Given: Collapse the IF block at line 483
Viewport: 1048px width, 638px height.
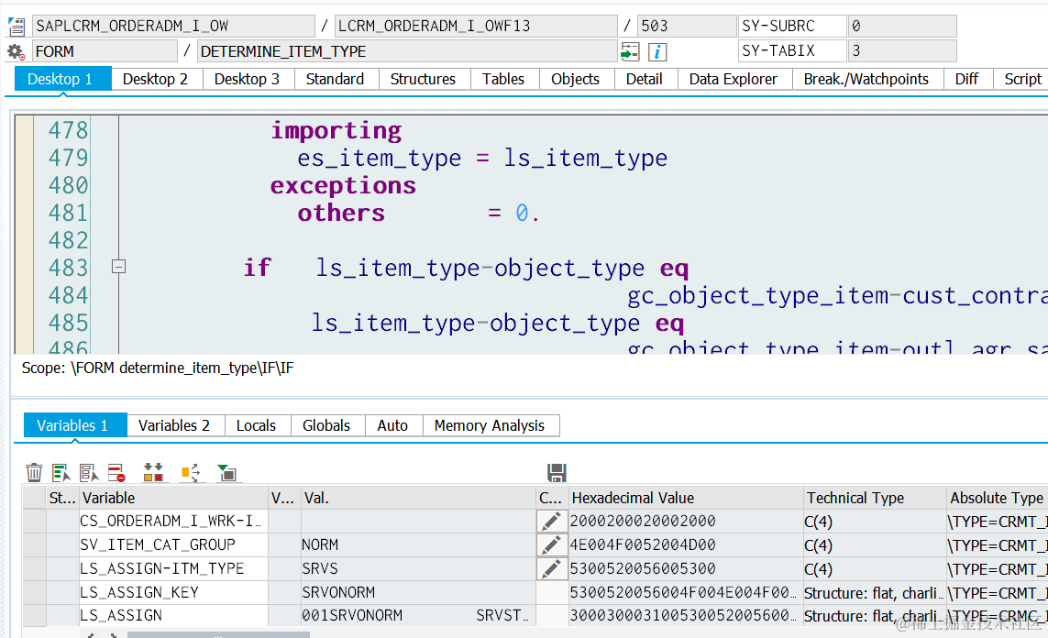Looking at the screenshot, I should point(118,267).
